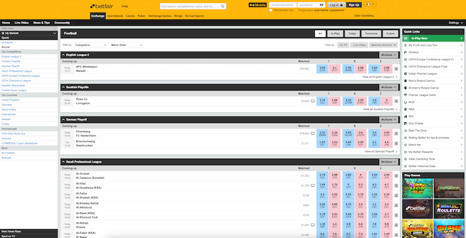Click TV icon on Ross Co v Livingston row
The image size is (466, 238).
click(x=312, y=101)
